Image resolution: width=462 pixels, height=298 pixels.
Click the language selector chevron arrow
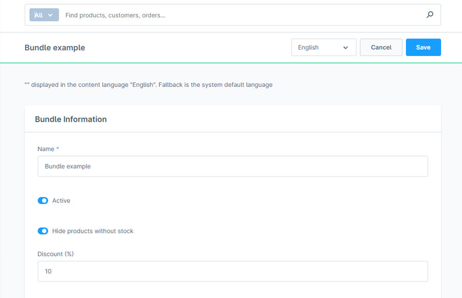pyautogui.click(x=345, y=47)
